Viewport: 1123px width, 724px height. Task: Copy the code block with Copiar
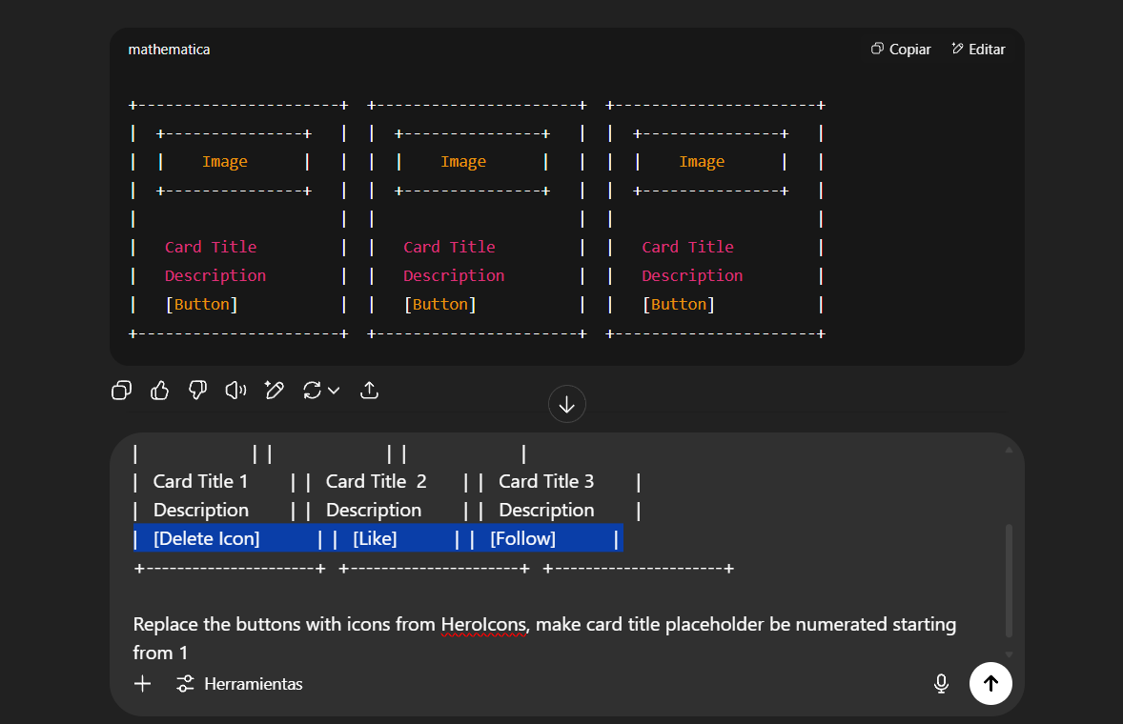900,50
